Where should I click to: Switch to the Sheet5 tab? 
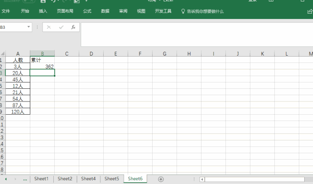tap(112, 179)
